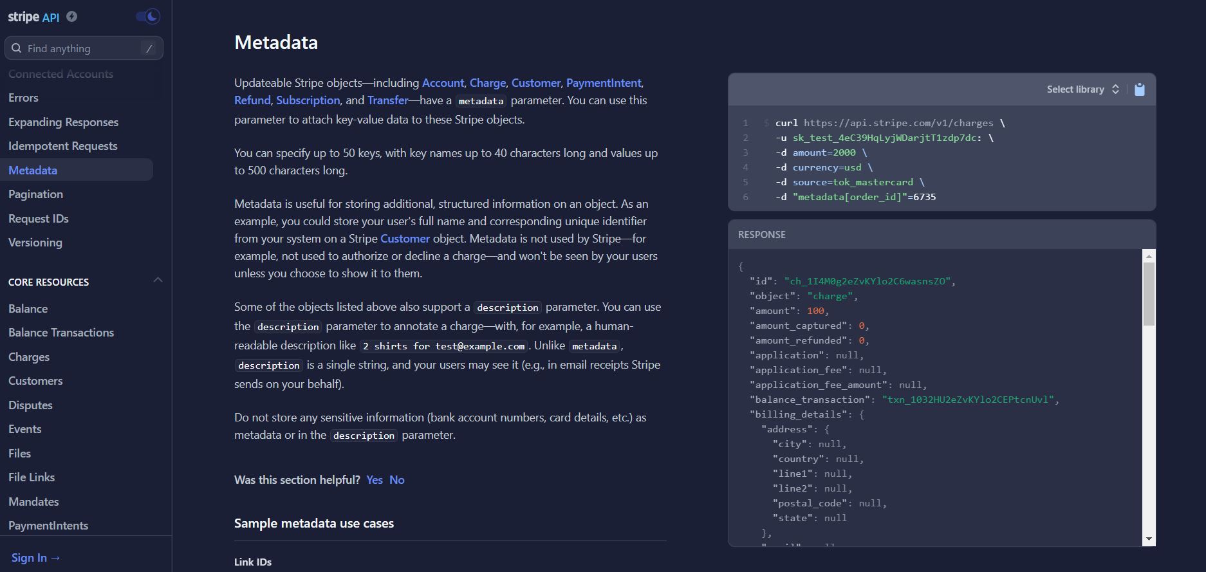Open Customers resource
Viewport: 1206px width, 572px height.
pyautogui.click(x=35, y=381)
